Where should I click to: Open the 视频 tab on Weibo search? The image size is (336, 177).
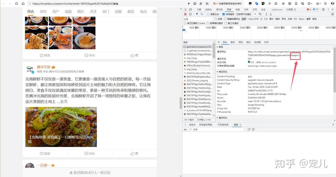[68, 11]
